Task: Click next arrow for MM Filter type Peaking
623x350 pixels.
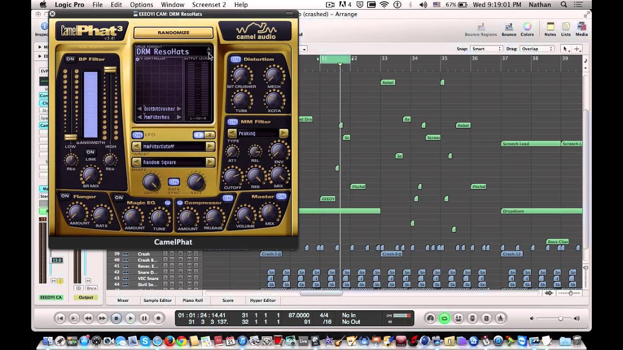Action: click(x=283, y=133)
